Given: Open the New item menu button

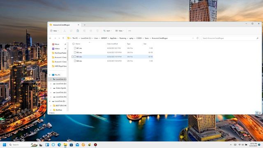Looking at the screenshot, I should tap(54, 31).
